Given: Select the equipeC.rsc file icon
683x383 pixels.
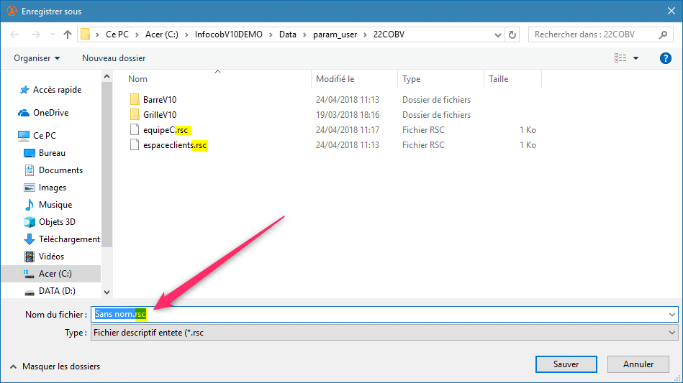Looking at the screenshot, I should (135, 130).
